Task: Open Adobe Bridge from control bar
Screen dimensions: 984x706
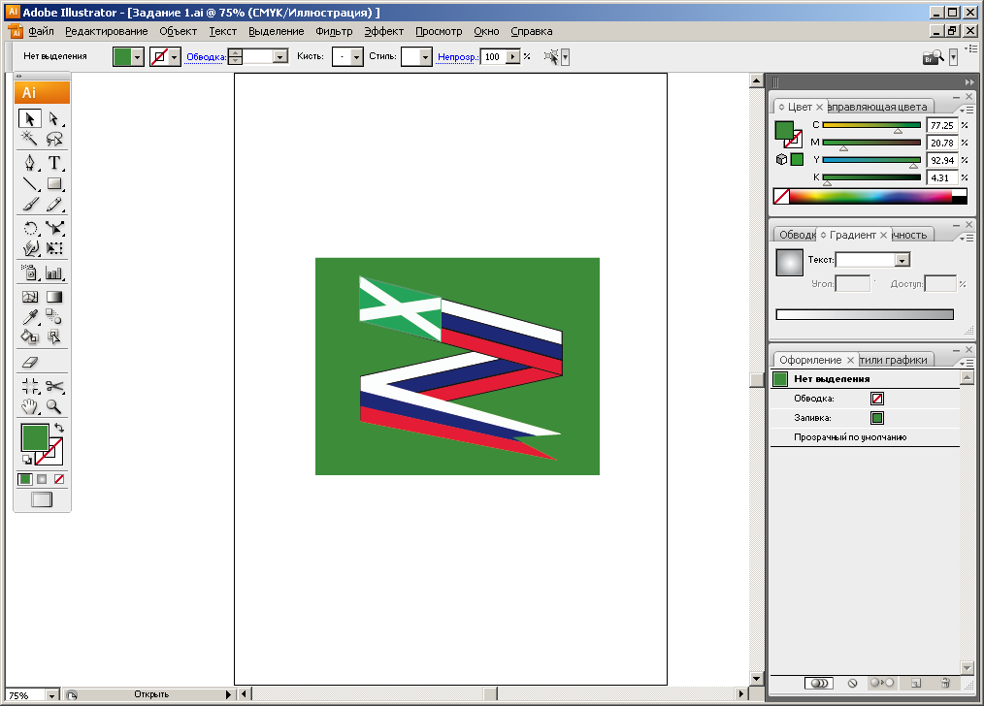Action: coord(934,57)
